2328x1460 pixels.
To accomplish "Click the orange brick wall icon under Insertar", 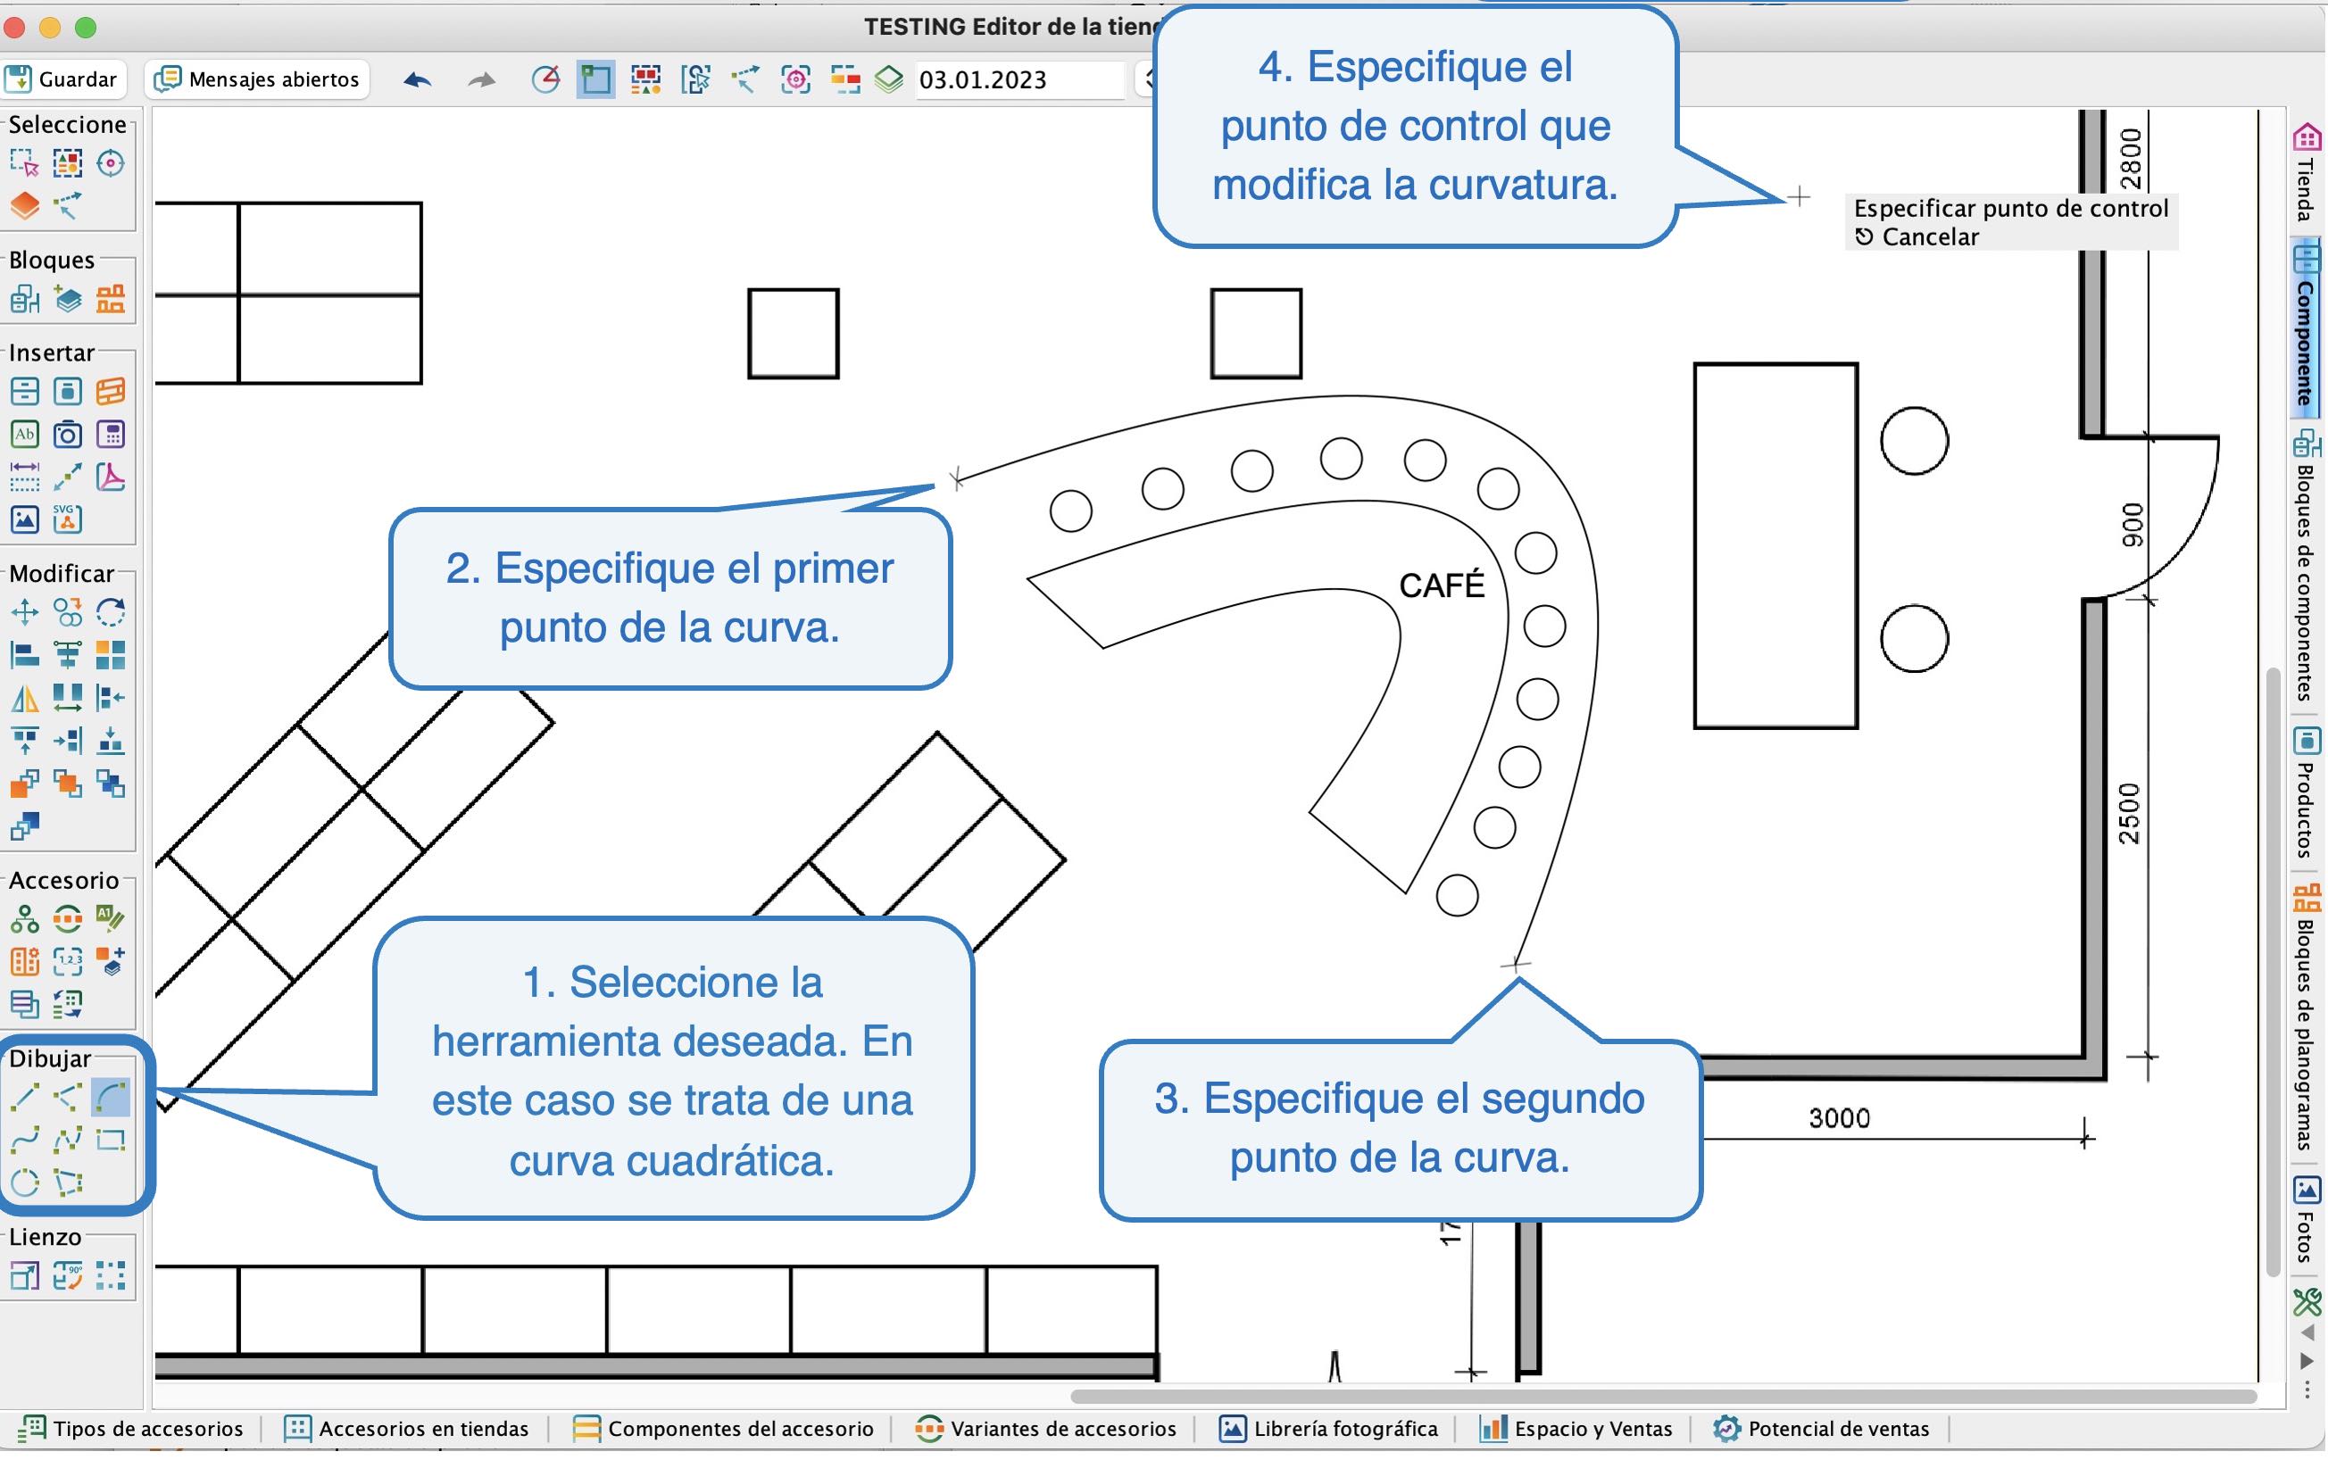I will (111, 391).
